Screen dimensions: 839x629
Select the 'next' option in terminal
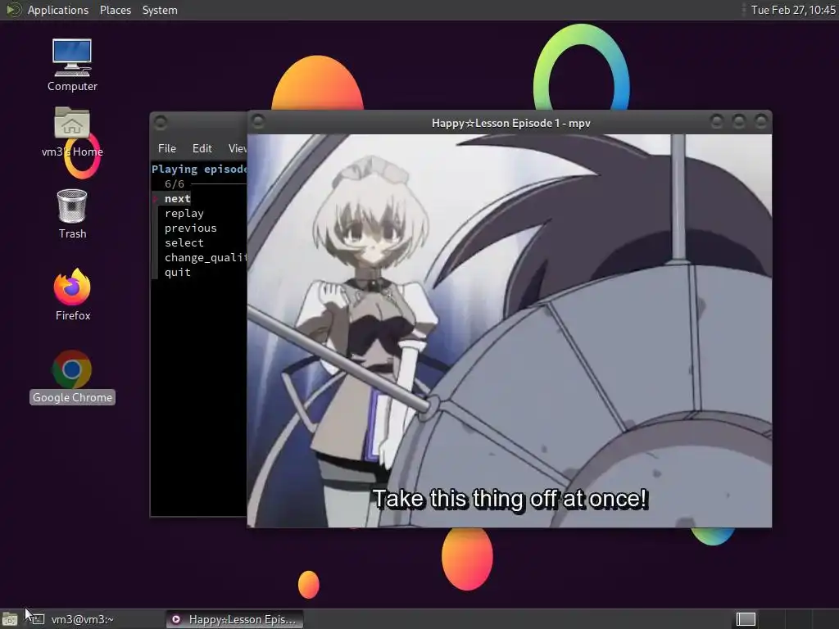(177, 198)
